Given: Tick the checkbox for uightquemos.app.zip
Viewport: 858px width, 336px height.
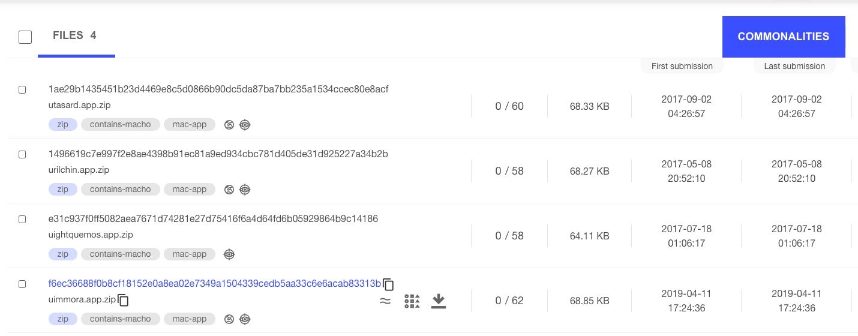Looking at the screenshot, I should (22, 220).
